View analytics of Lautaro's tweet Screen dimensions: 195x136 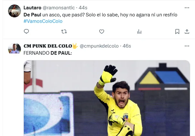(x=139, y=32)
